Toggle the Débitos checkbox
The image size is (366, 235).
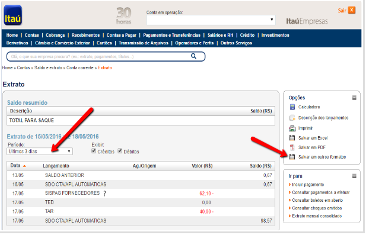click(x=120, y=151)
